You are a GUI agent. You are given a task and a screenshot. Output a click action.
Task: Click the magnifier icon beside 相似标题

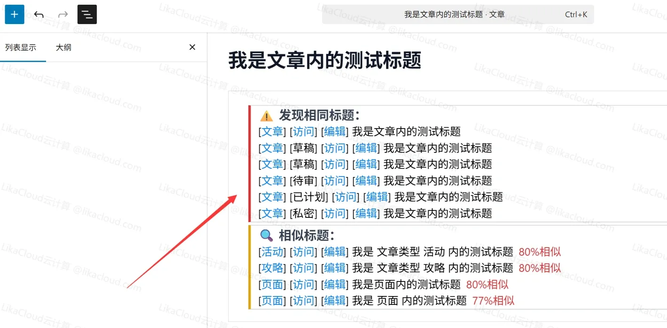coord(266,235)
